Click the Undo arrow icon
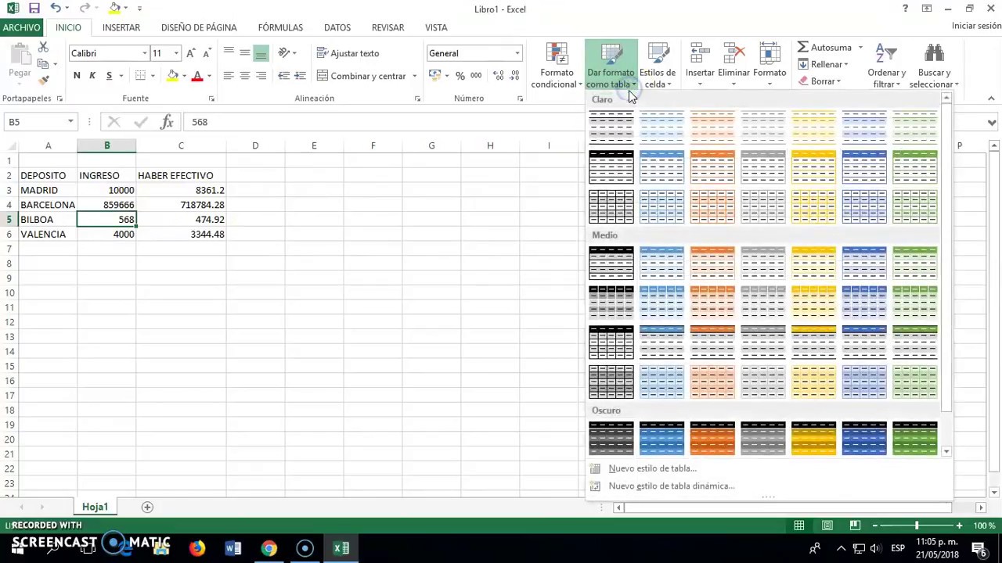The image size is (1002, 563). tap(56, 9)
